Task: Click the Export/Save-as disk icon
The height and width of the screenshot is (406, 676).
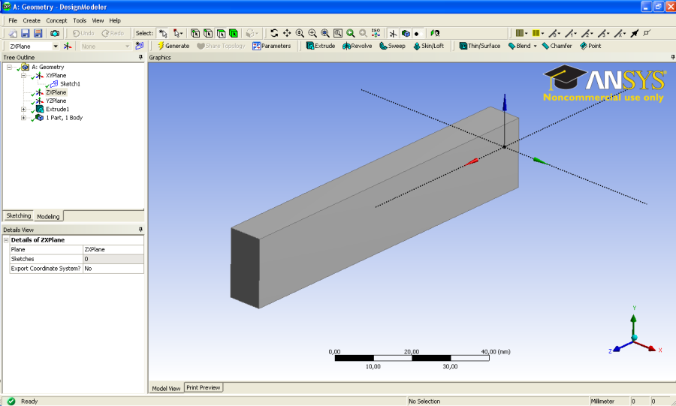Action: [x=38, y=33]
